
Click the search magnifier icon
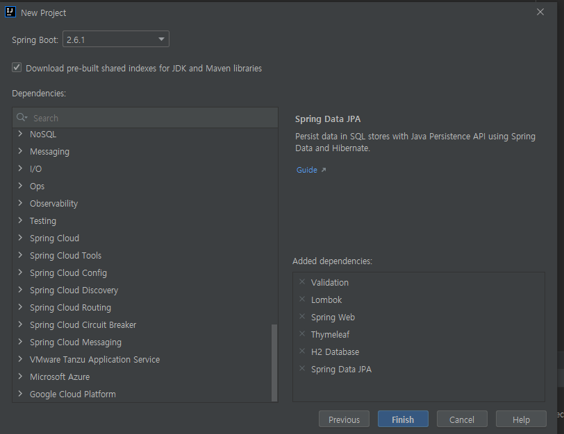pyautogui.click(x=22, y=117)
